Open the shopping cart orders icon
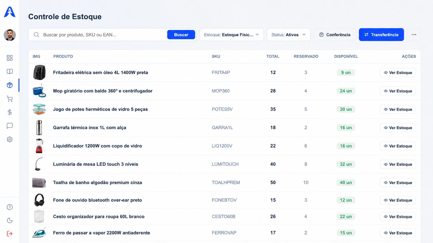Screen dimensions: 433x243 coord(10,99)
